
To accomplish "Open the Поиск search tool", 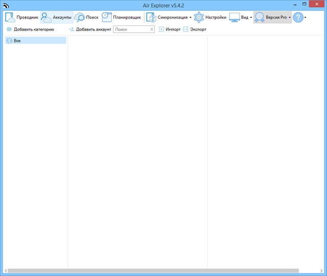I will click(x=86, y=17).
